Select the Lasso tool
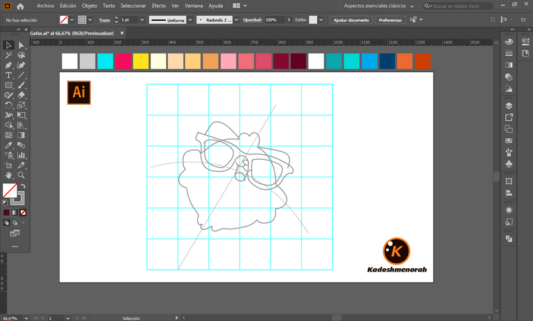 [x=21, y=55]
